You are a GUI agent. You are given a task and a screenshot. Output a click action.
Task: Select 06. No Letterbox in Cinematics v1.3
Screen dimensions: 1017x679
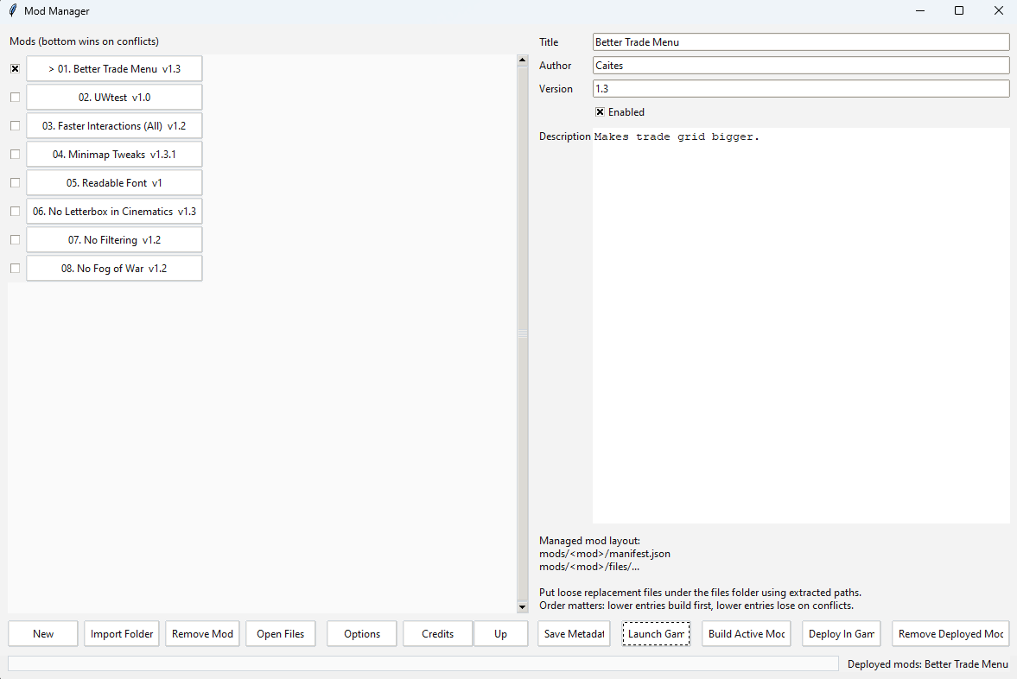114,212
